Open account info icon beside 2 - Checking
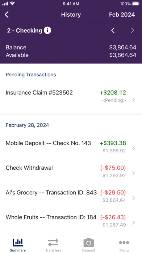142x253 pixels. (x=47, y=30)
